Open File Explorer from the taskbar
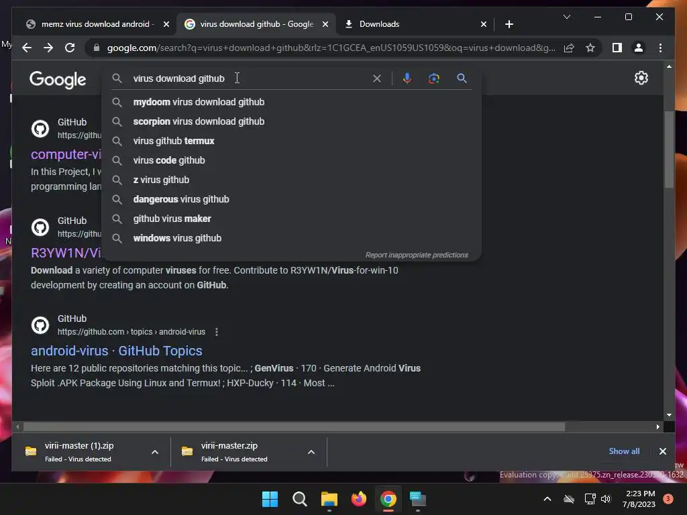This screenshot has width=687, height=515. tap(329, 499)
